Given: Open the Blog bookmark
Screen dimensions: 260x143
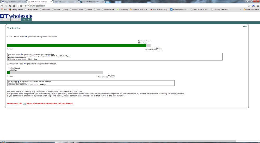Looking at the screenshot, I should [65, 9].
